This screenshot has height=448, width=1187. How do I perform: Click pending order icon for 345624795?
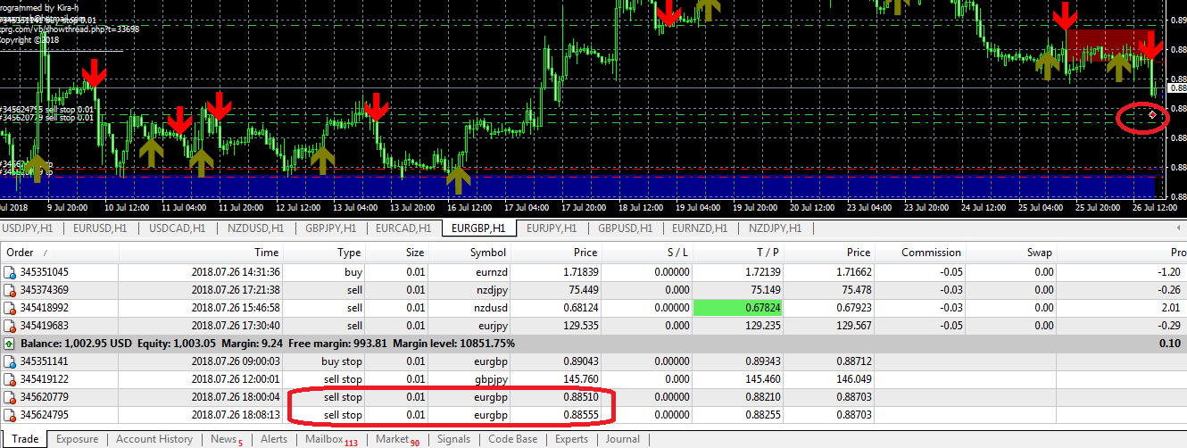point(10,415)
